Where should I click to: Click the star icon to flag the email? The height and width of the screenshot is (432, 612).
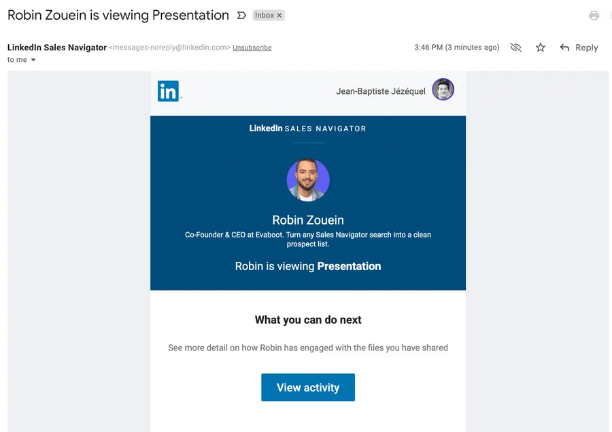point(540,48)
